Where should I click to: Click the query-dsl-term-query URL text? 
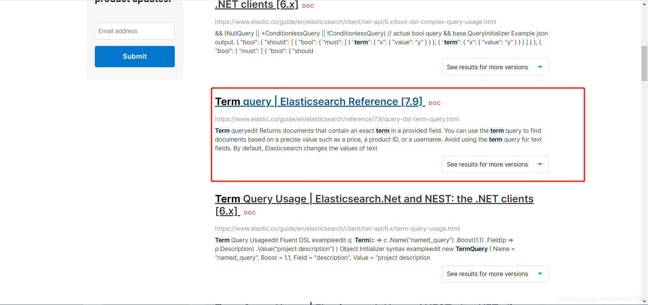coord(336,119)
